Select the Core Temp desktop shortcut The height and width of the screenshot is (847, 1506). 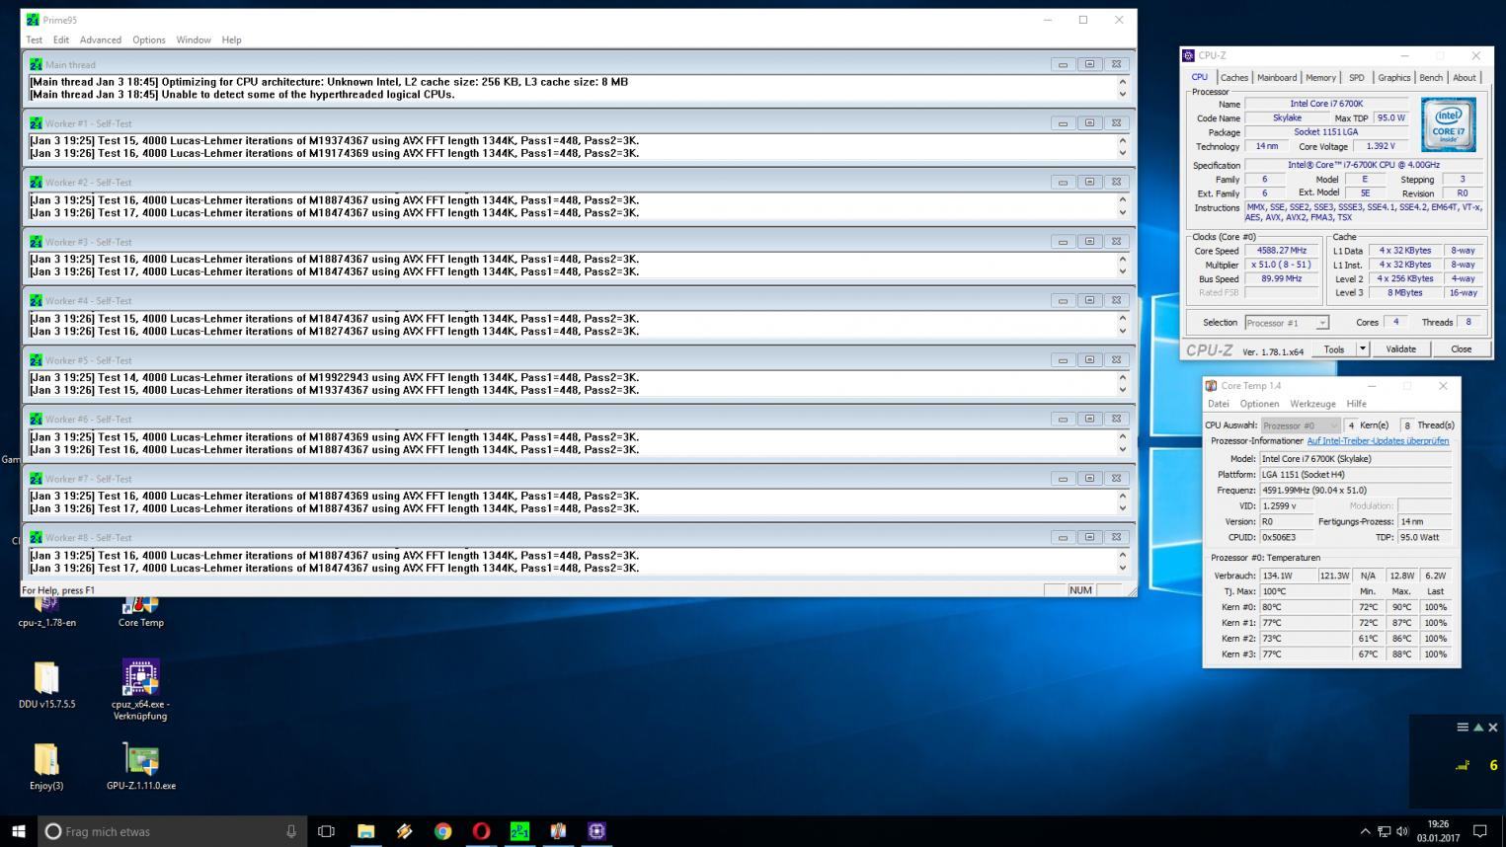(140, 608)
